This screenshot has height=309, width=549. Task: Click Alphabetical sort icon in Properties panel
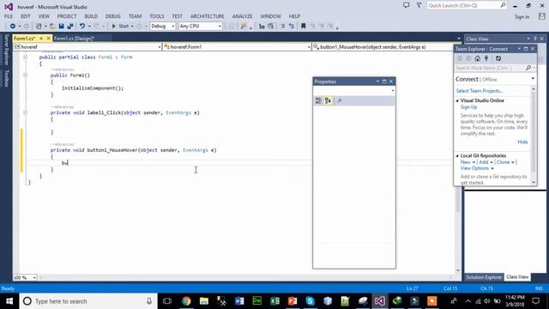328,101
